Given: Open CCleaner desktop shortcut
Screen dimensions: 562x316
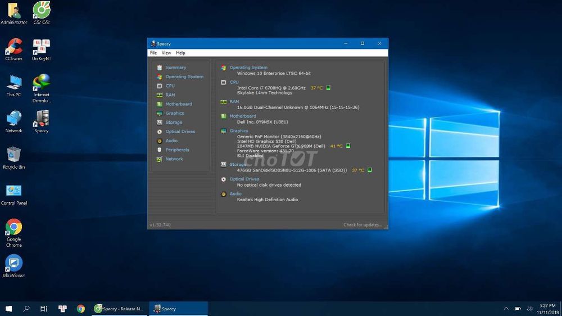Looking at the screenshot, I should pos(13,49).
